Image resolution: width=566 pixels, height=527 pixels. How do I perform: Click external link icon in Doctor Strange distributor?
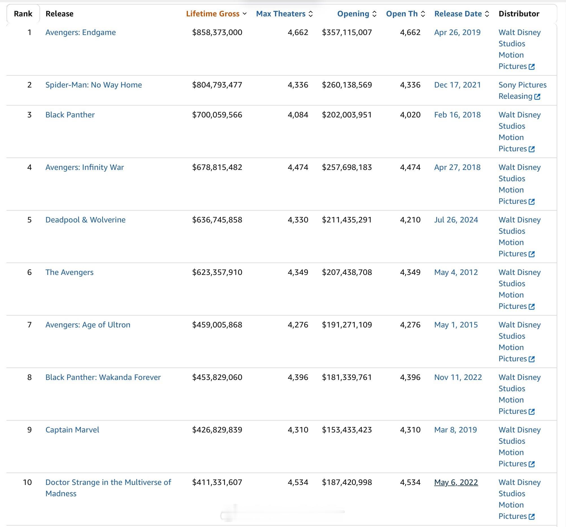pos(531,517)
